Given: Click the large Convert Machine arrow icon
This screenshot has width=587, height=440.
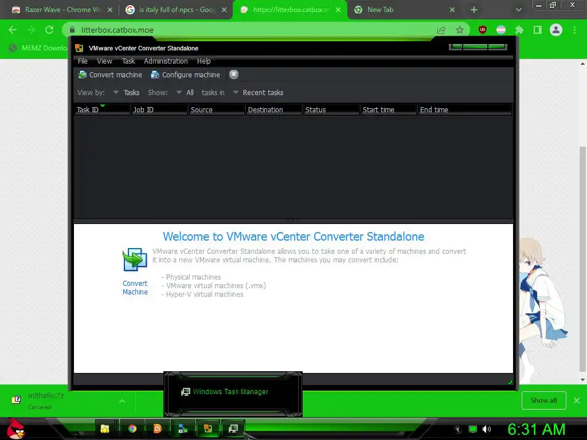Looking at the screenshot, I should (135, 260).
